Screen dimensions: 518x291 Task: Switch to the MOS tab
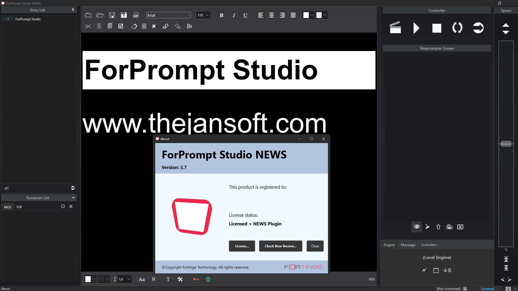coord(8,207)
